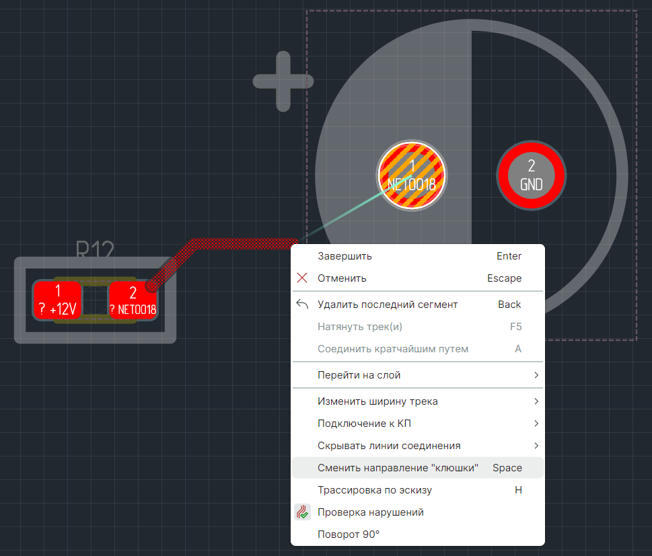Choose "Отменить" menu entry
This screenshot has width=652, height=556.
(342, 278)
